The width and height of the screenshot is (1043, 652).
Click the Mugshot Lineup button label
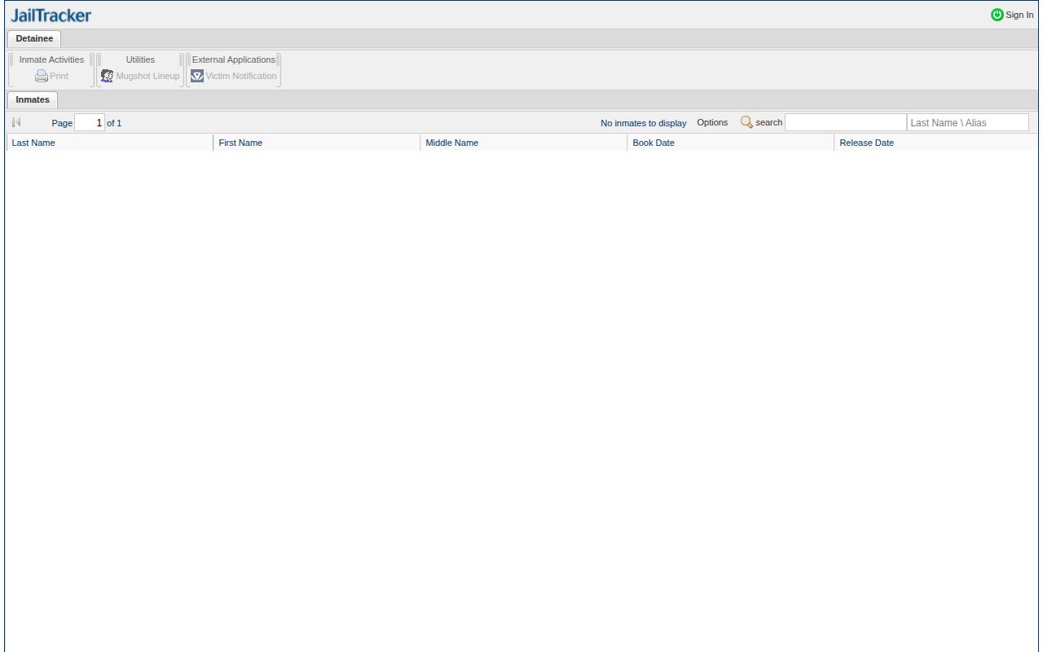pos(147,76)
